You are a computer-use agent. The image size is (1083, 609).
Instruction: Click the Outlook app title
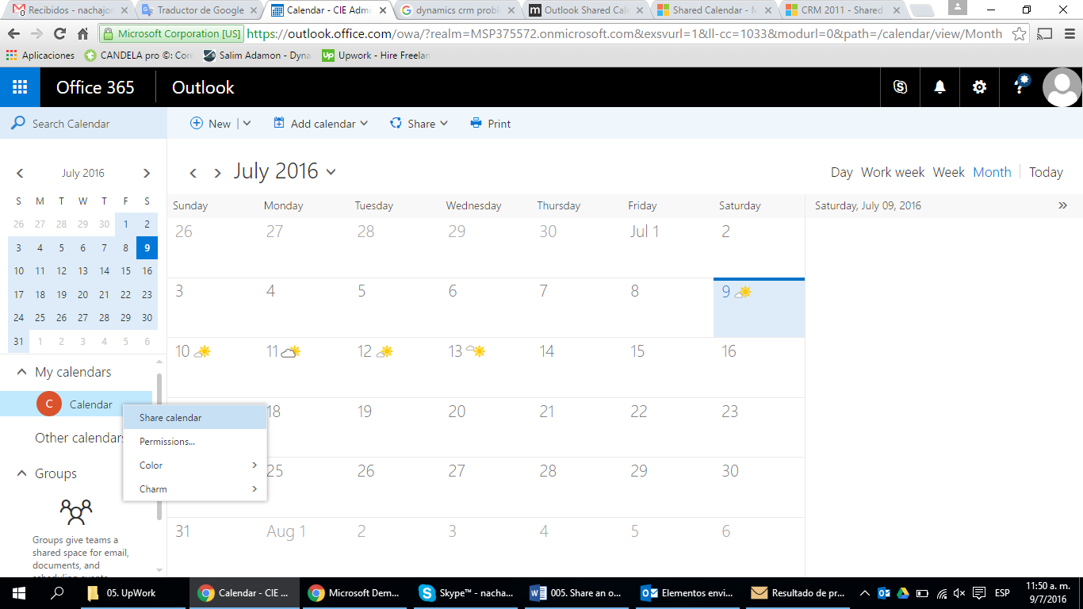click(203, 87)
